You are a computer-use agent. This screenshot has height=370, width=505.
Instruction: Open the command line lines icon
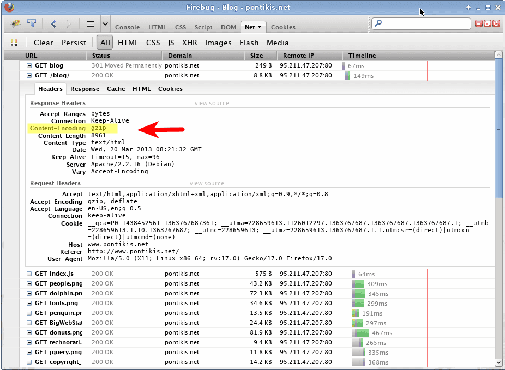[x=90, y=24]
